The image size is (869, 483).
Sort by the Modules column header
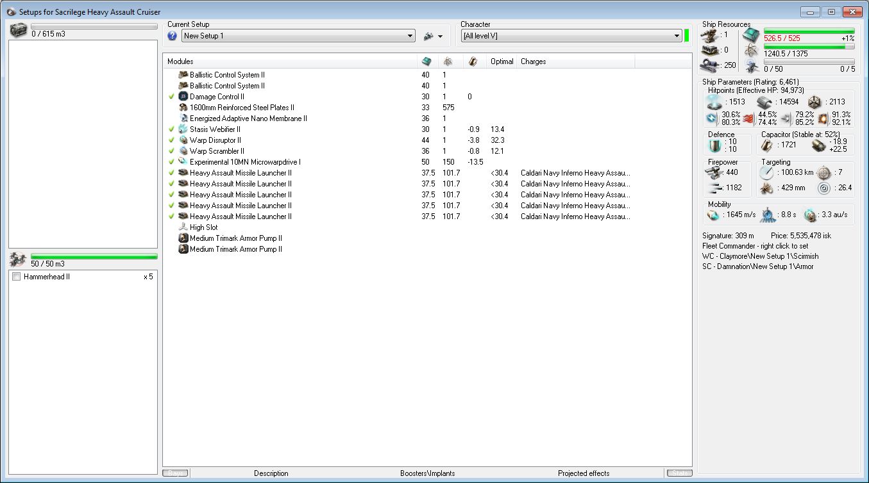click(x=290, y=61)
